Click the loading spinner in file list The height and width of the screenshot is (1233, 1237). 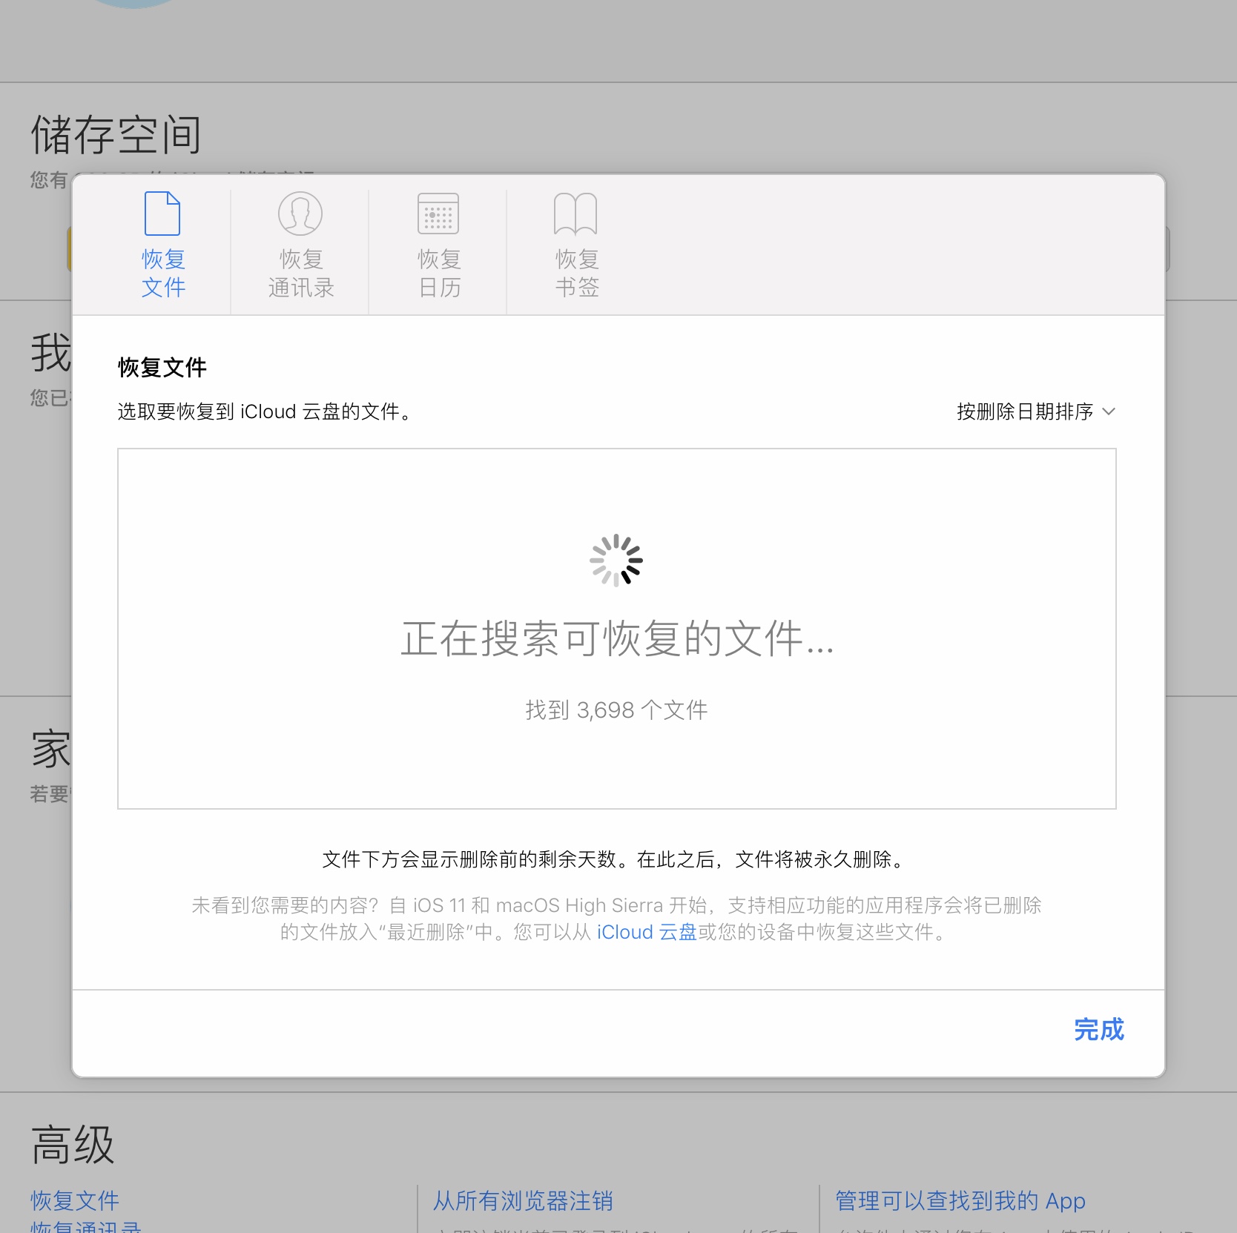point(616,561)
